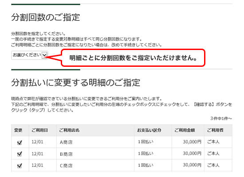Uncheck the A商店 row checkbox
The image size is (244, 177).
(20, 142)
